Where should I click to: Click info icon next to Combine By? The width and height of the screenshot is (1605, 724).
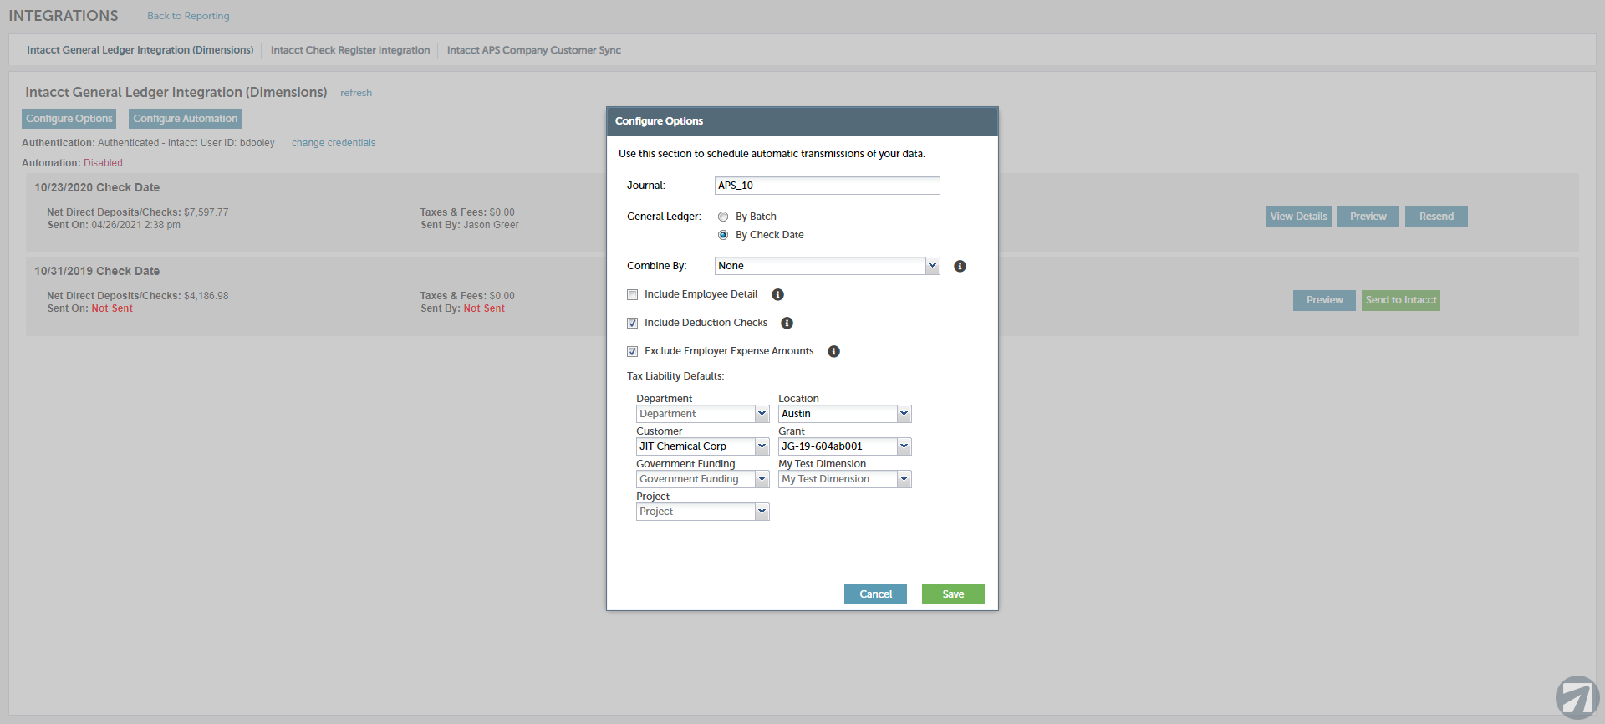(x=960, y=267)
